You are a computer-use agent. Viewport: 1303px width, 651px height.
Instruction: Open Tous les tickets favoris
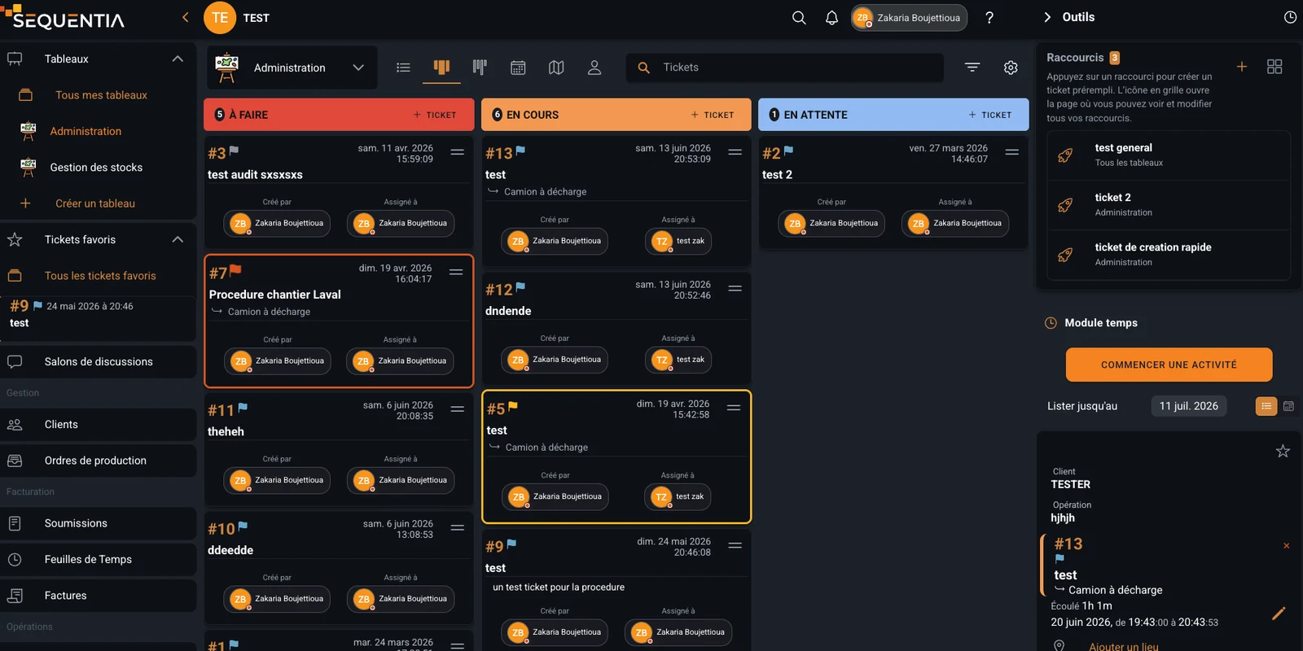(100, 276)
